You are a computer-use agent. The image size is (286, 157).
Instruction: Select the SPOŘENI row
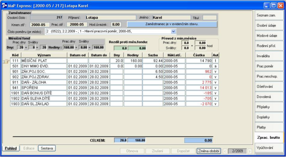tap(114, 88)
